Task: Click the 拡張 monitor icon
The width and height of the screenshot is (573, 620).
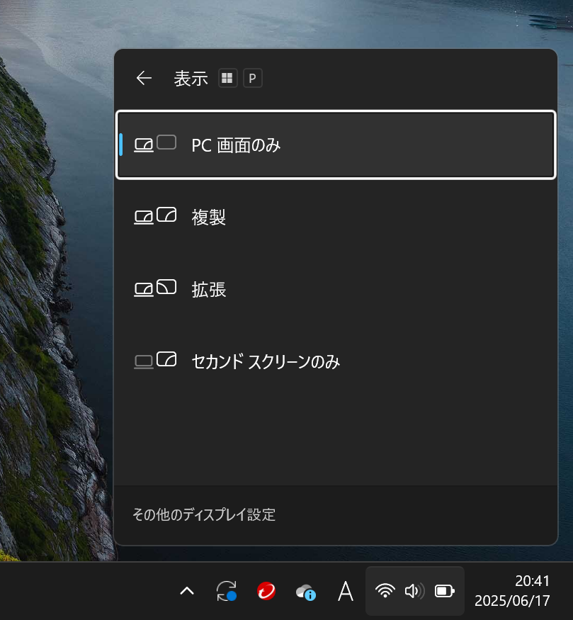Action: click(x=155, y=288)
